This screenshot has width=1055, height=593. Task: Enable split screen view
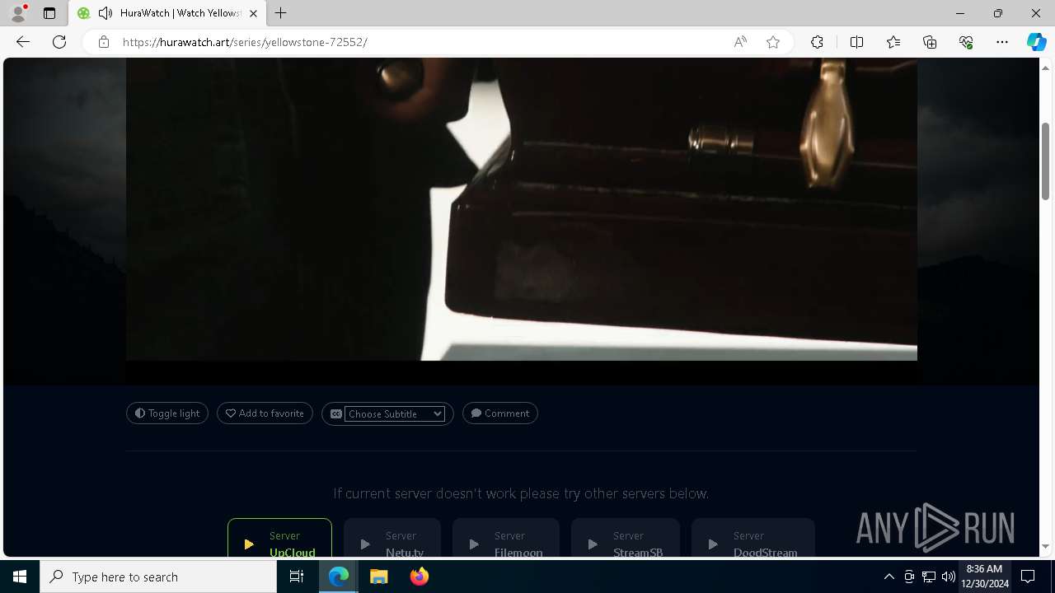click(856, 42)
